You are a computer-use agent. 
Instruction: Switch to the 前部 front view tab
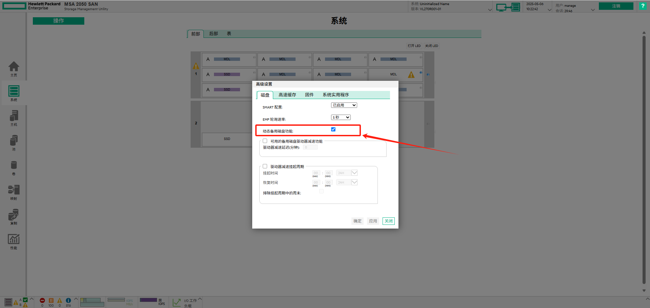196,34
